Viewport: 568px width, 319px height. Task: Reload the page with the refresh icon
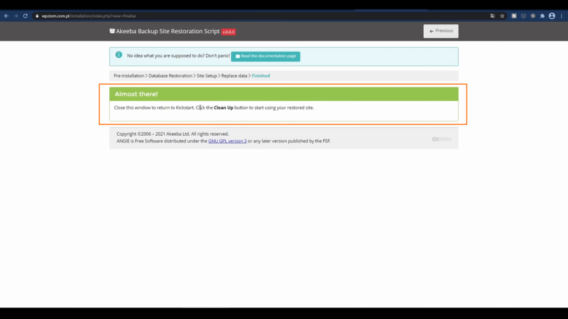pos(26,16)
